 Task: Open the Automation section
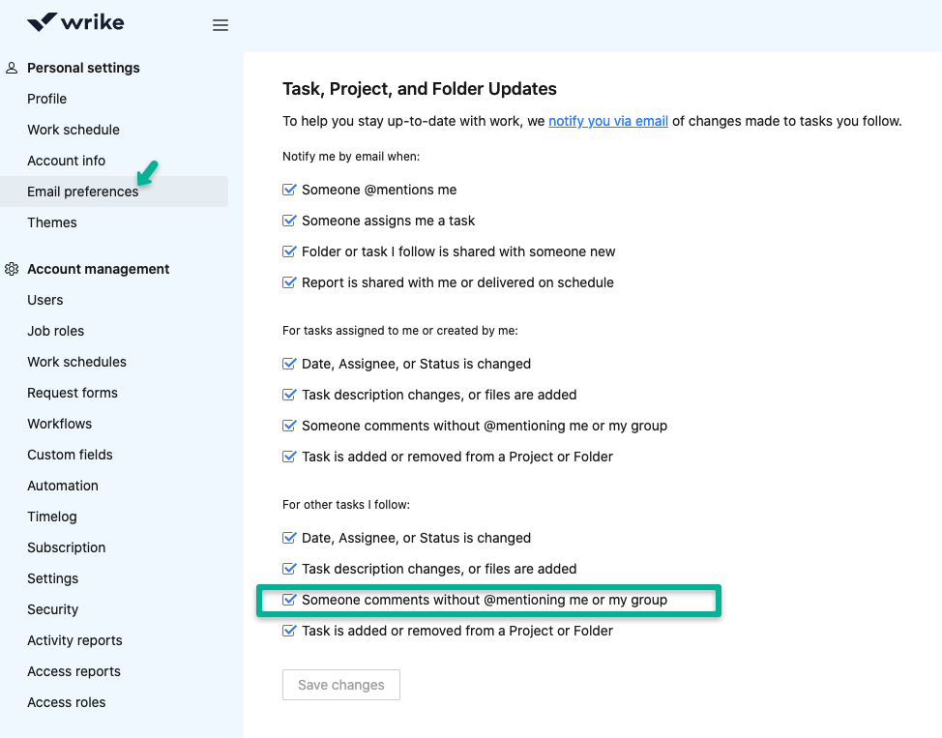[x=63, y=486]
